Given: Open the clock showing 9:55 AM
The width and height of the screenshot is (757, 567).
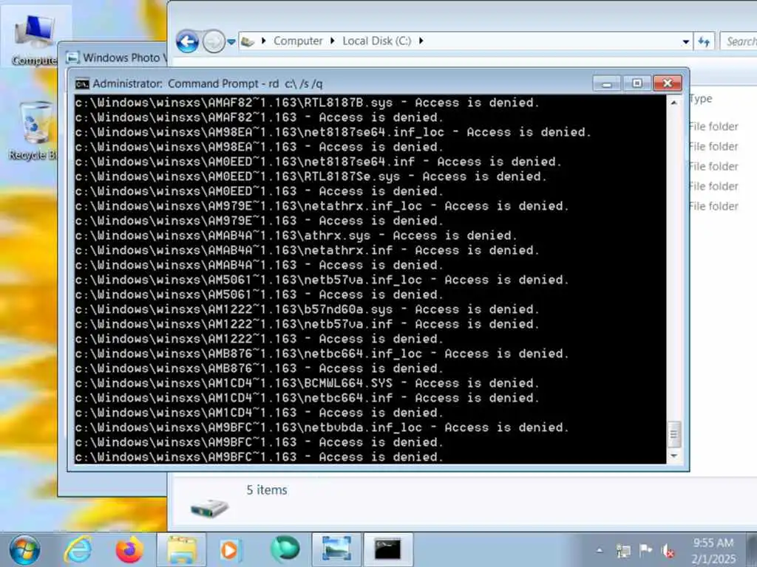Looking at the screenshot, I should pyautogui.click(x=713, y=551).
